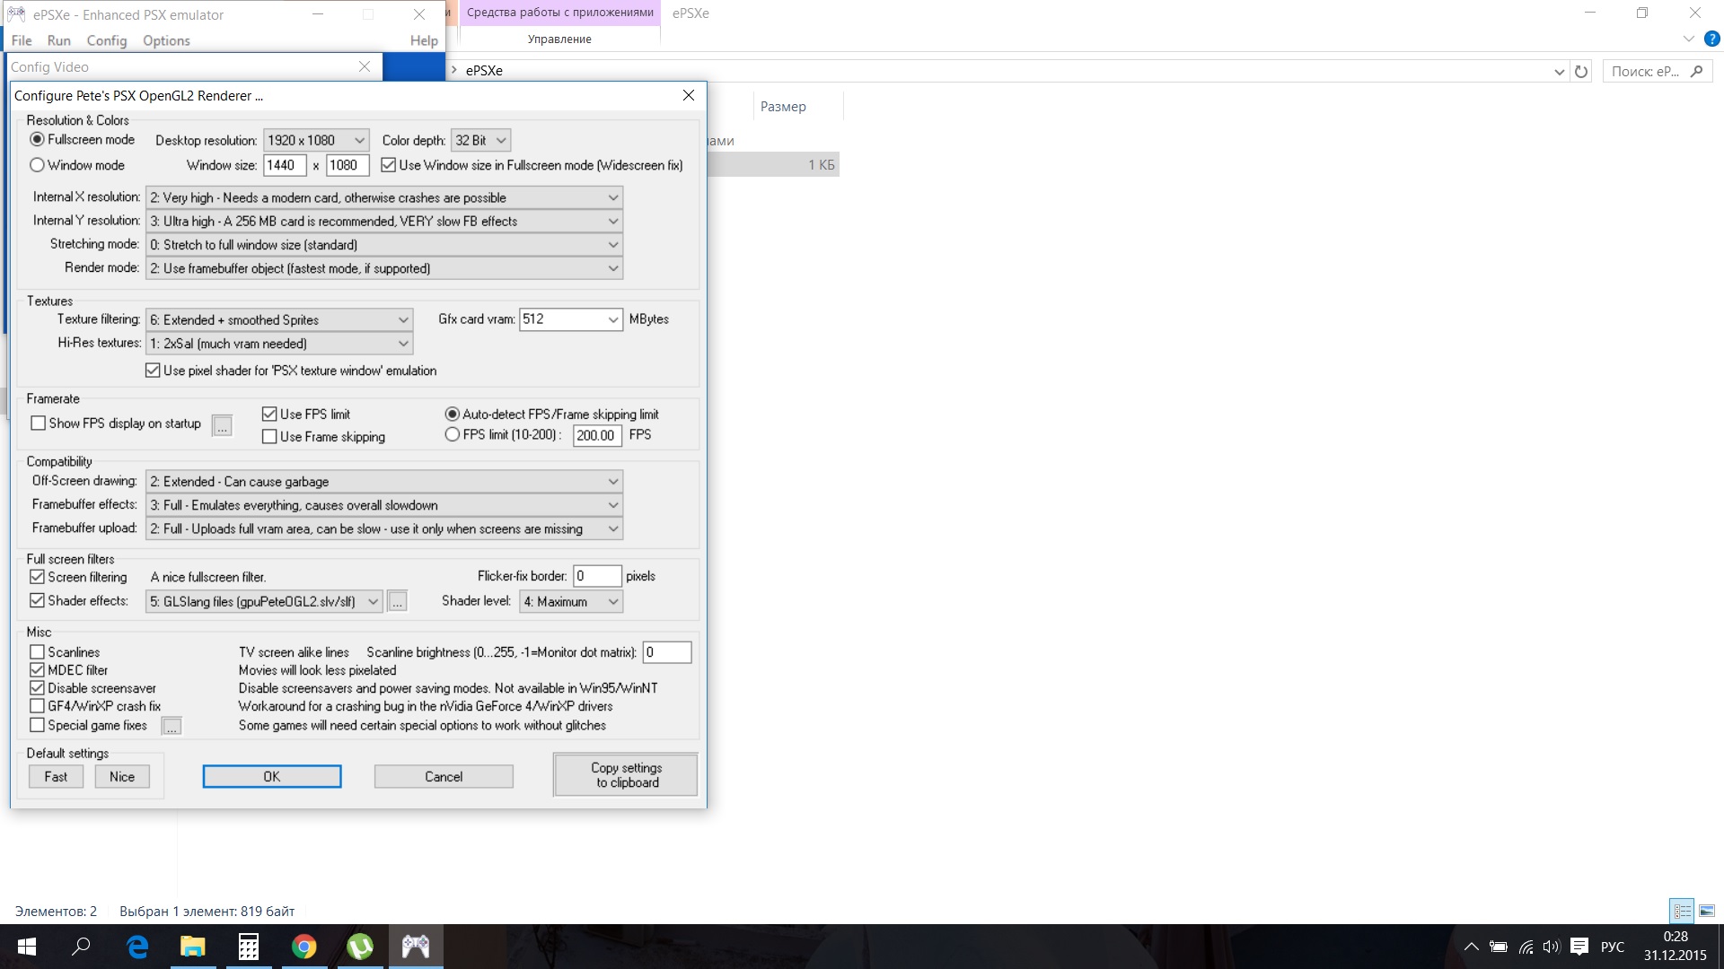Click the search taskbar icon

click(x=82, y=947)
